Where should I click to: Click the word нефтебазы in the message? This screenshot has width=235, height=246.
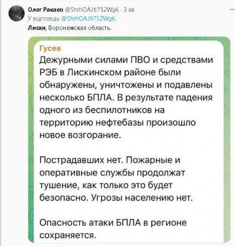(119, 122)
